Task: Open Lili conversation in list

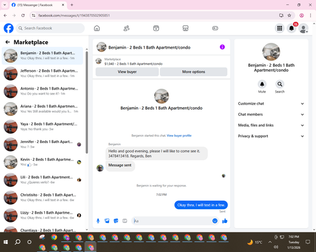Action: point(42,180)
